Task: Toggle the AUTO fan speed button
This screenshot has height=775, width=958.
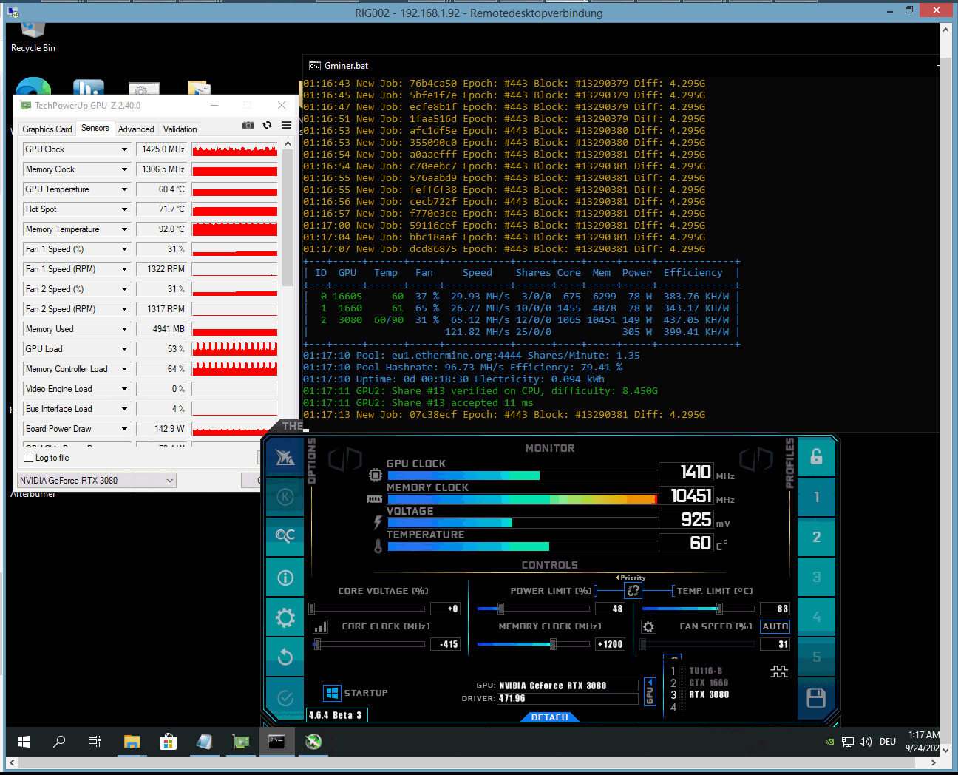Action: (775, 626)
